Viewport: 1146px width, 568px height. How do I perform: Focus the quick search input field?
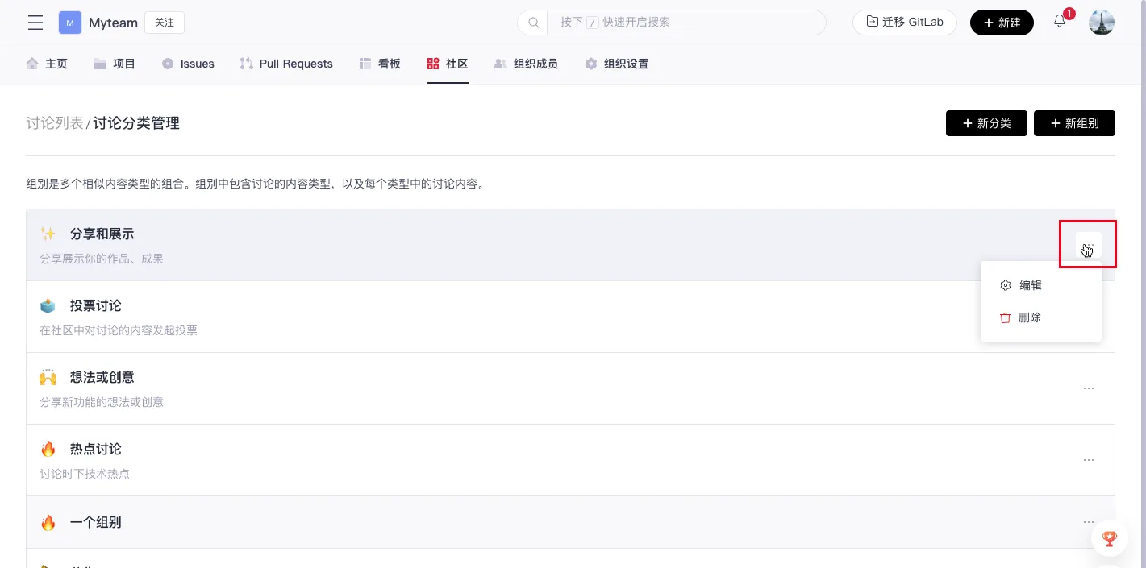(x=686, y=23)
